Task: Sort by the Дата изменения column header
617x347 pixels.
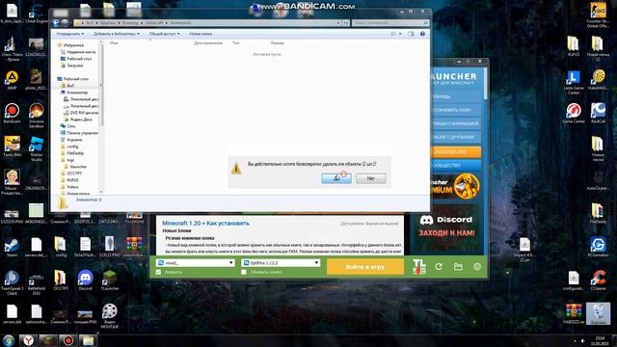Action: (208, 42)
